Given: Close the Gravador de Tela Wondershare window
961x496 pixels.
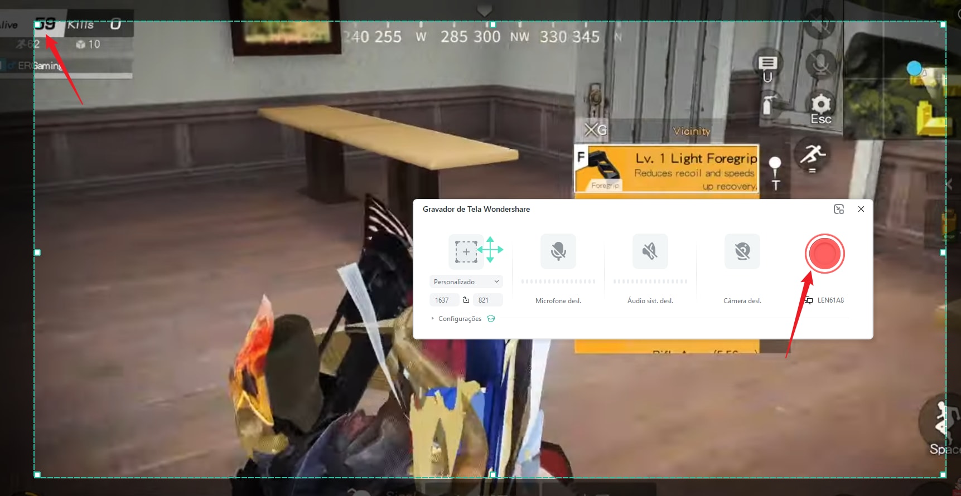Looking at the screenshot, I should pyautogui.click(x=861, y=209).
